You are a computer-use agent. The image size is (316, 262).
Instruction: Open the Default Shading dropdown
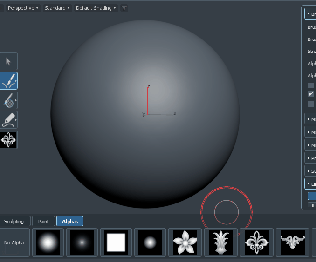[96, 8]
